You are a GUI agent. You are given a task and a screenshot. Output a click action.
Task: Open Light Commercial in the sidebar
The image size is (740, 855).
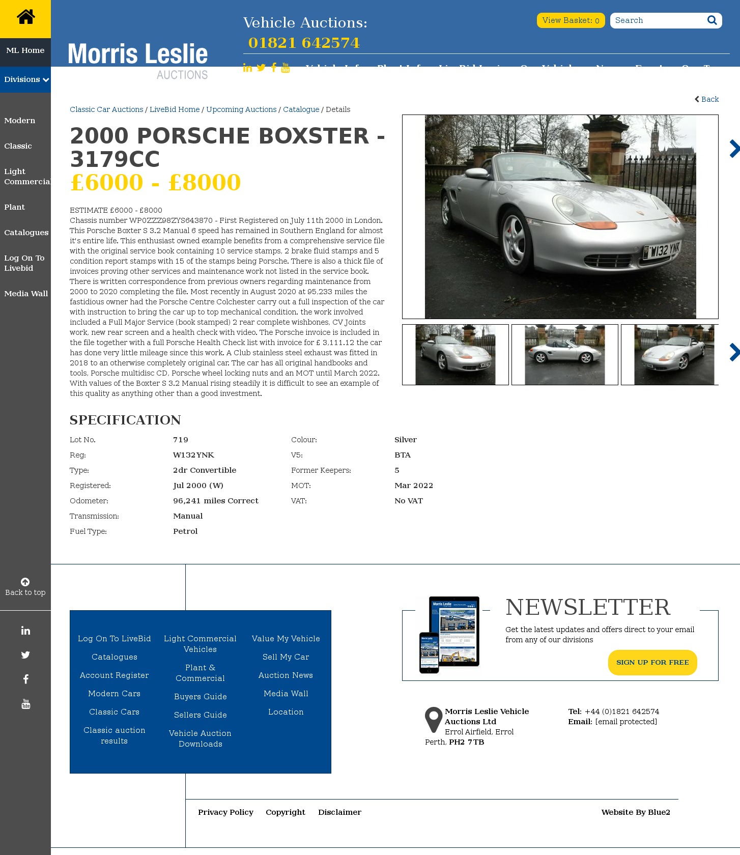27,177
